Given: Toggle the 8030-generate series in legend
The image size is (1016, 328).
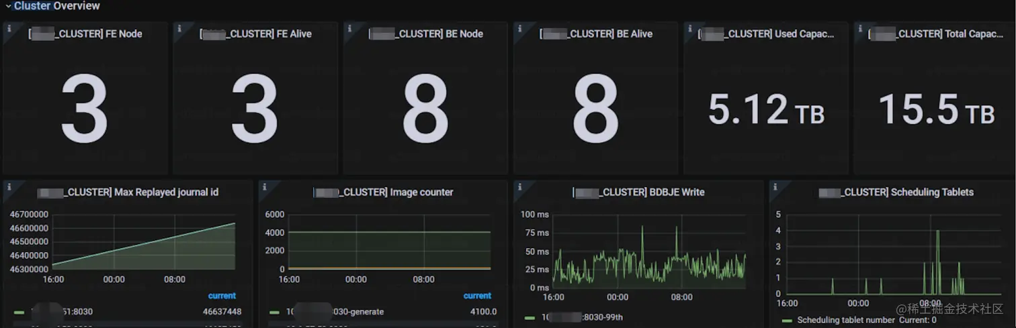Looking at the screenshot, I should click(335, 312).
